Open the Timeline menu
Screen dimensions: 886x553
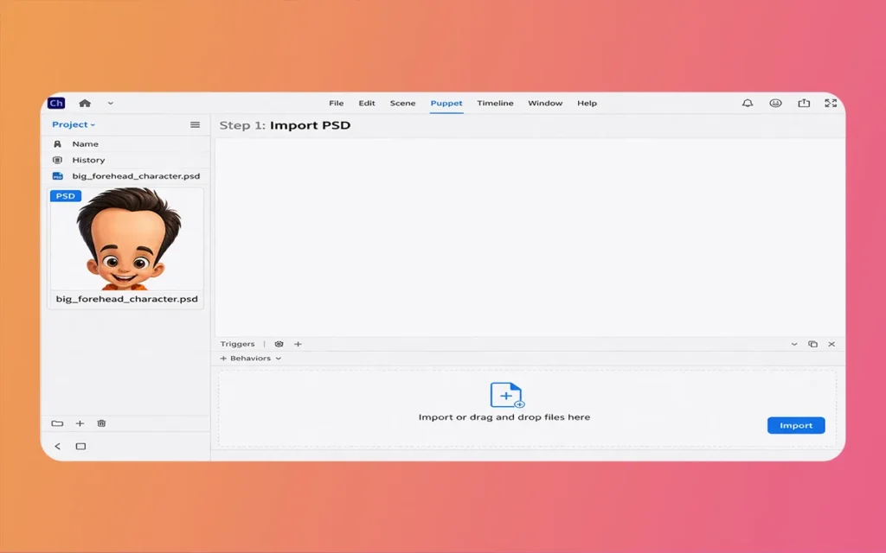point(495,103)
